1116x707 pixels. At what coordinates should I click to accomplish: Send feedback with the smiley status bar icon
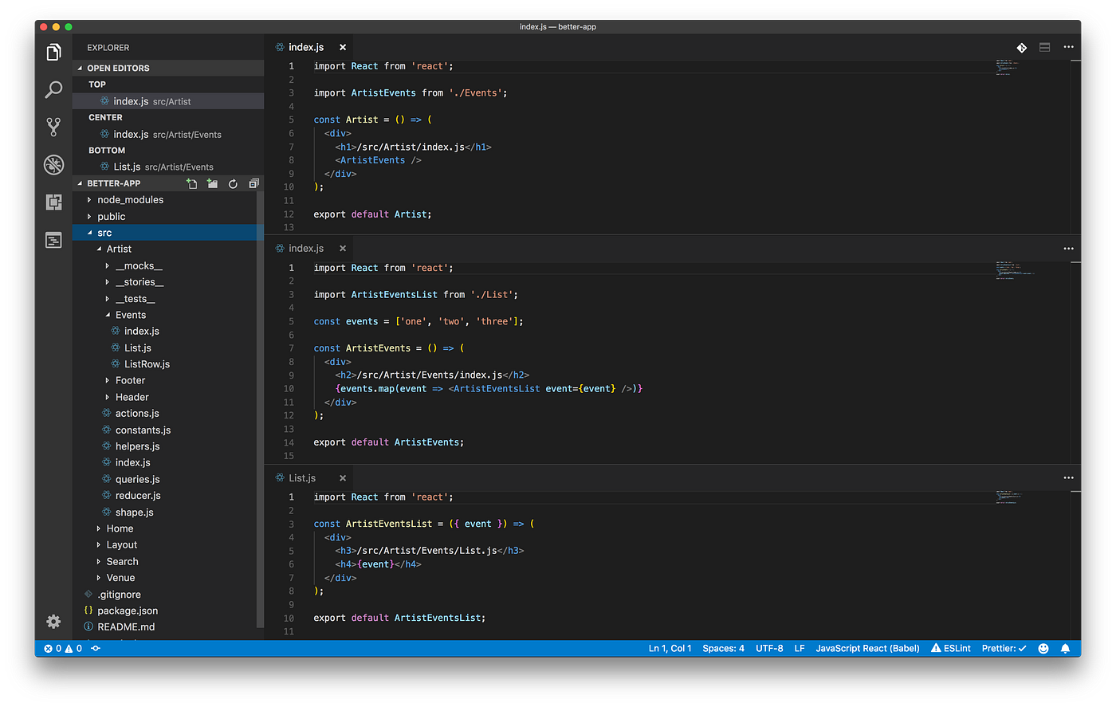[x=1043, y=648]
